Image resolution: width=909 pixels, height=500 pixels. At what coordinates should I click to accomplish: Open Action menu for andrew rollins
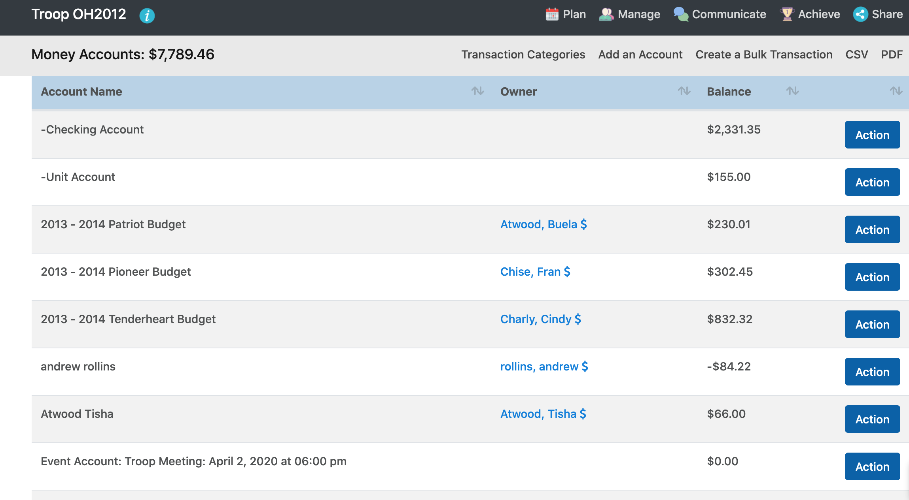point(872,372)
